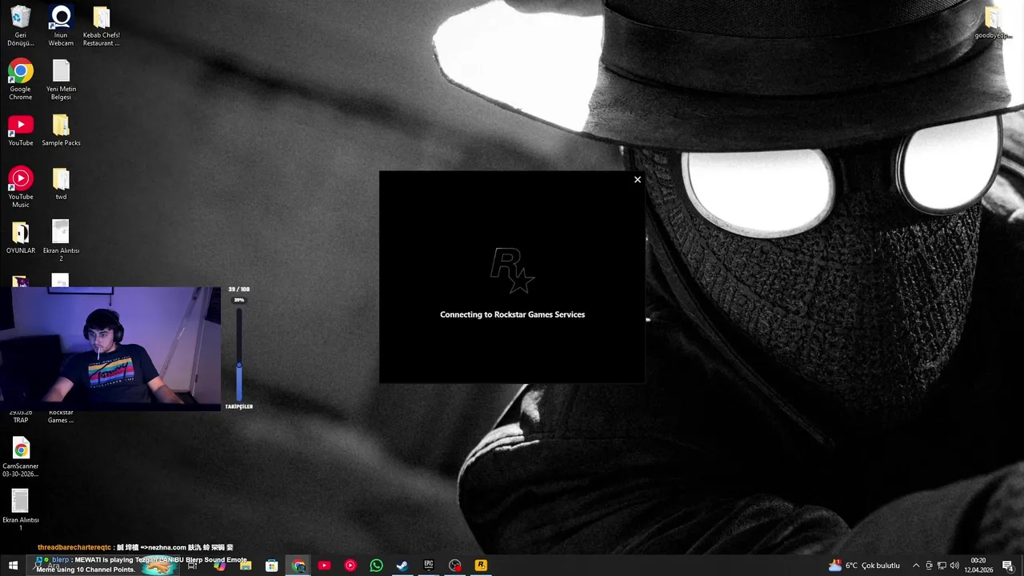Select the Yeni Metin Belgesi text file
Screen dimensions: 1024x576
pos(61,79)
